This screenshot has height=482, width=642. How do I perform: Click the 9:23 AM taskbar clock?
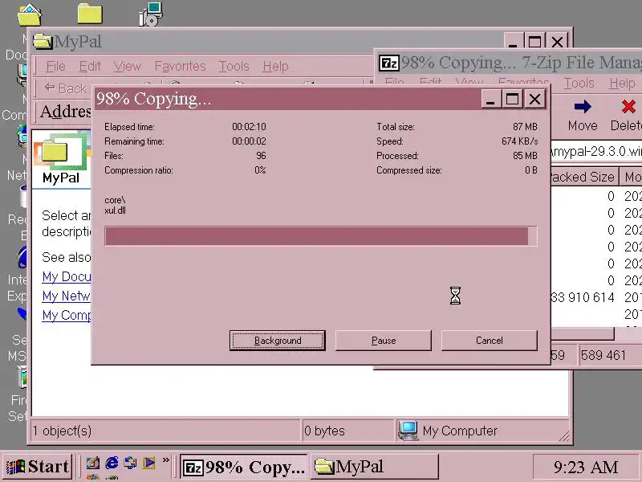586,467
